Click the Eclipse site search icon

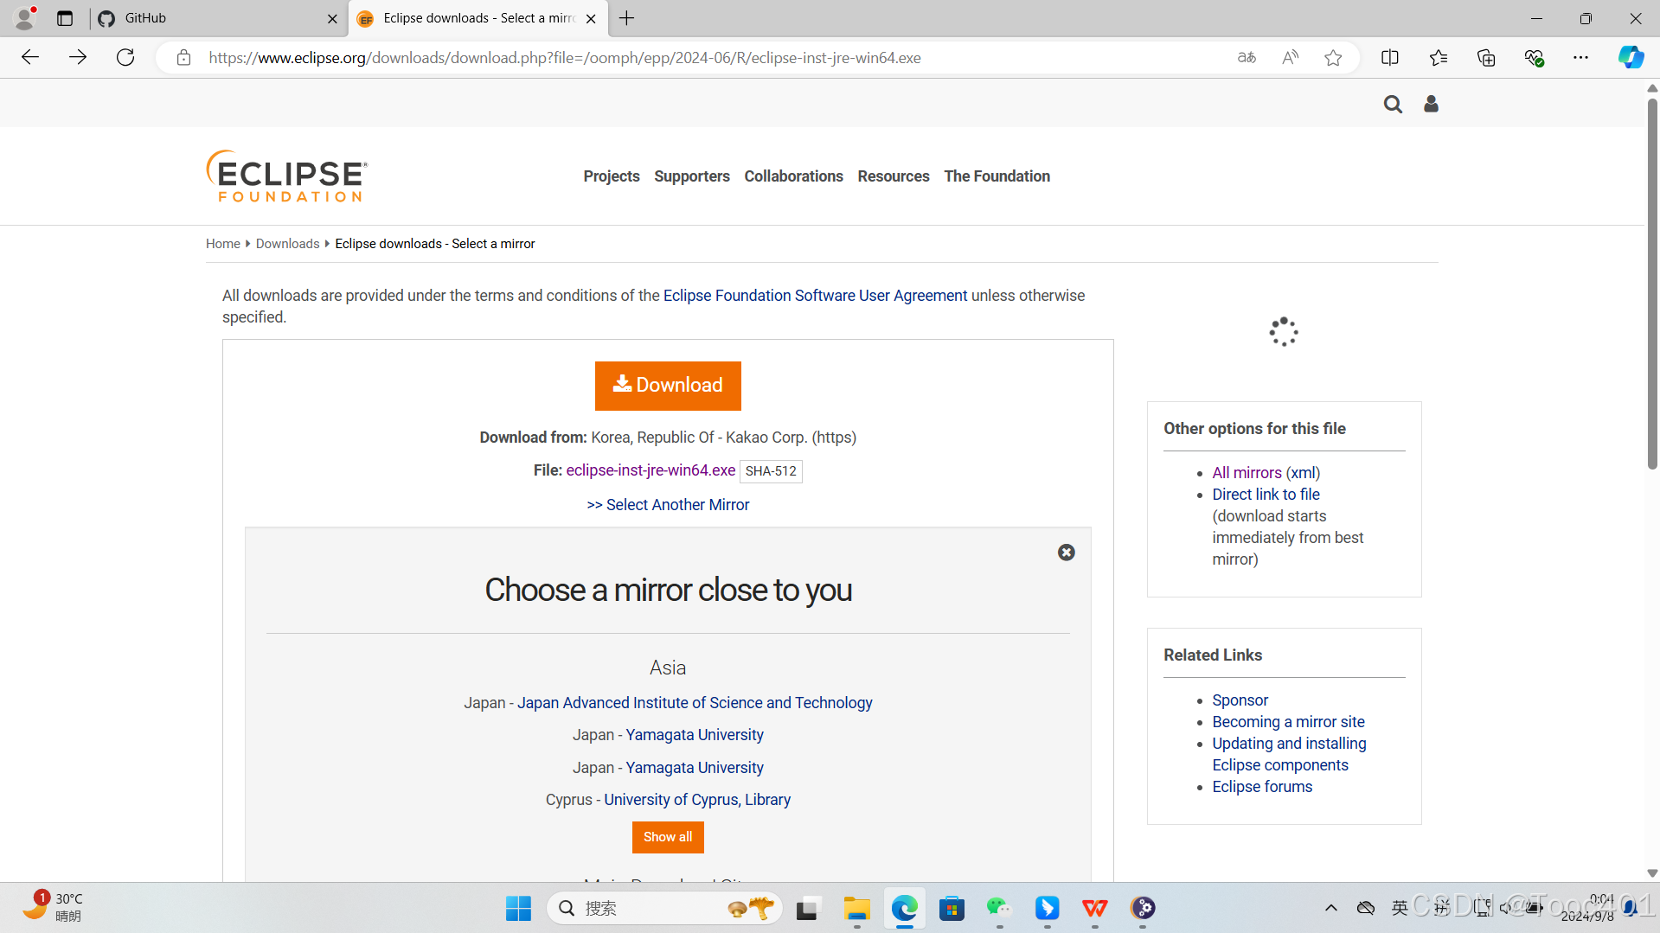pos(1393,105)
